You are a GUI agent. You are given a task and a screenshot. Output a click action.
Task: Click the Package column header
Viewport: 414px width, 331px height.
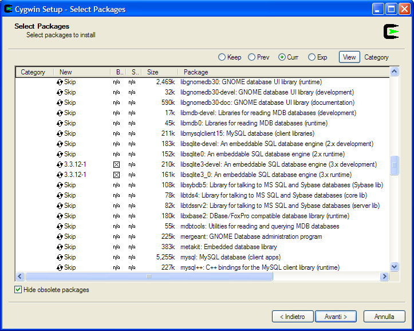tap(283, 72)
